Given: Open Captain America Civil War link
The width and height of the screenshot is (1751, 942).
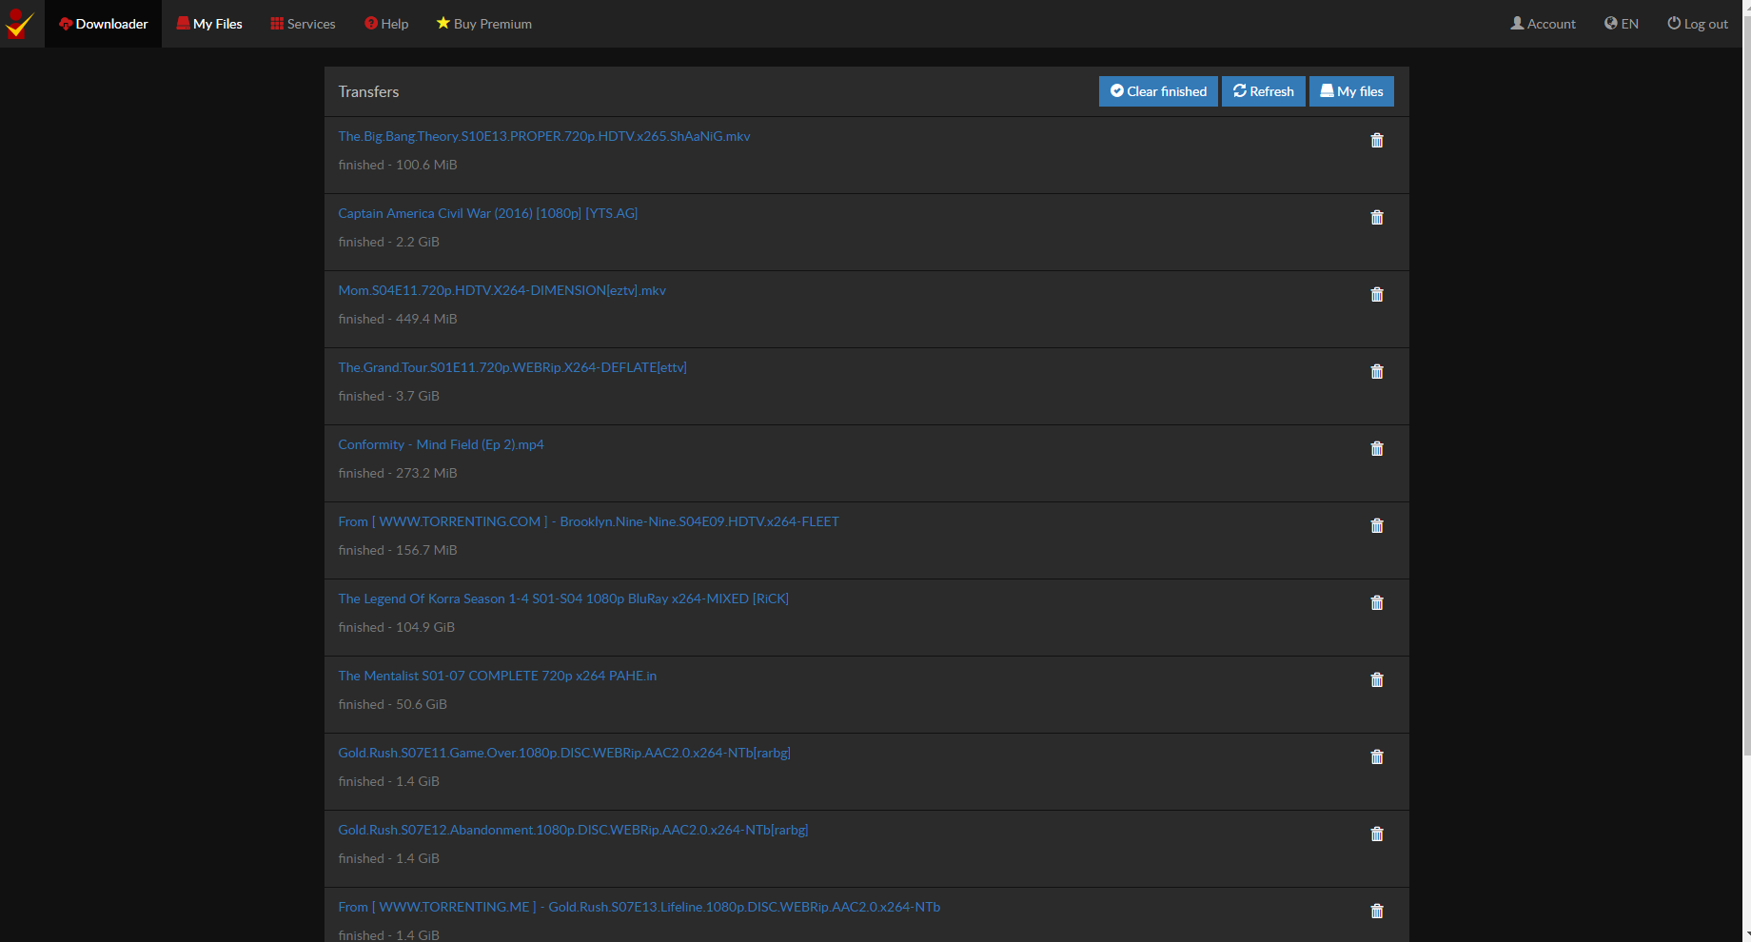Looking at the screenshot, I should (x=488, y=213).
